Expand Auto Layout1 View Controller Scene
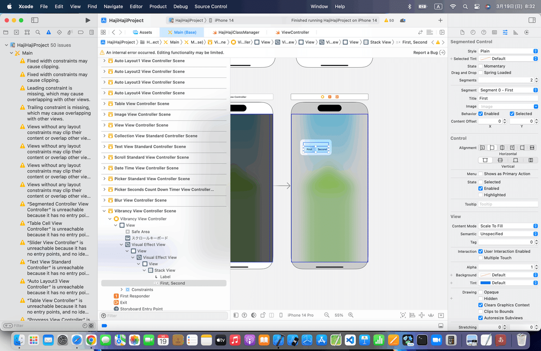The height and width of the screenshot is (351, 541). [105, 61]
